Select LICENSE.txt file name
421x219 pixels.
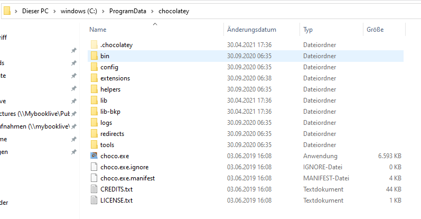click(117, 200)
